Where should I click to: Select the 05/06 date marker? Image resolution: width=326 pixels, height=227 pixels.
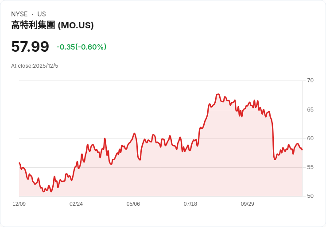click(x=133, y=204)
